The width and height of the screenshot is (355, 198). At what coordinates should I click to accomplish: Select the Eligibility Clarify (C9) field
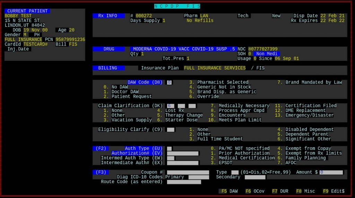click(x=171, y=130)
